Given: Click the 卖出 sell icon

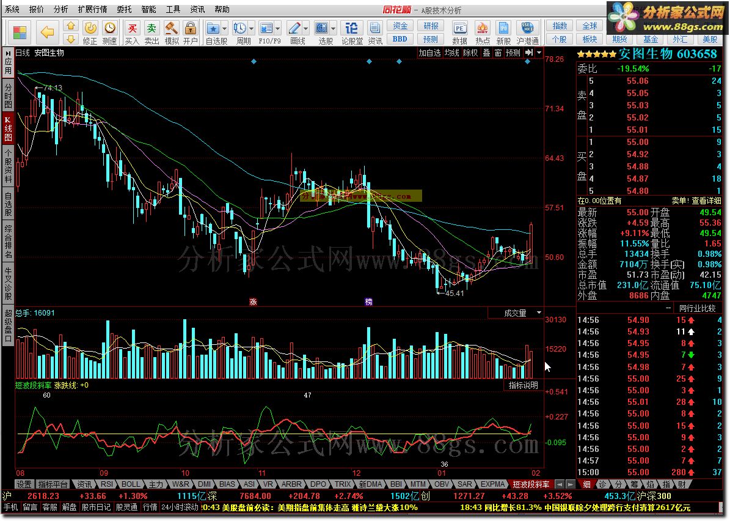Looking at the screenshot, I should pos(151,32).
